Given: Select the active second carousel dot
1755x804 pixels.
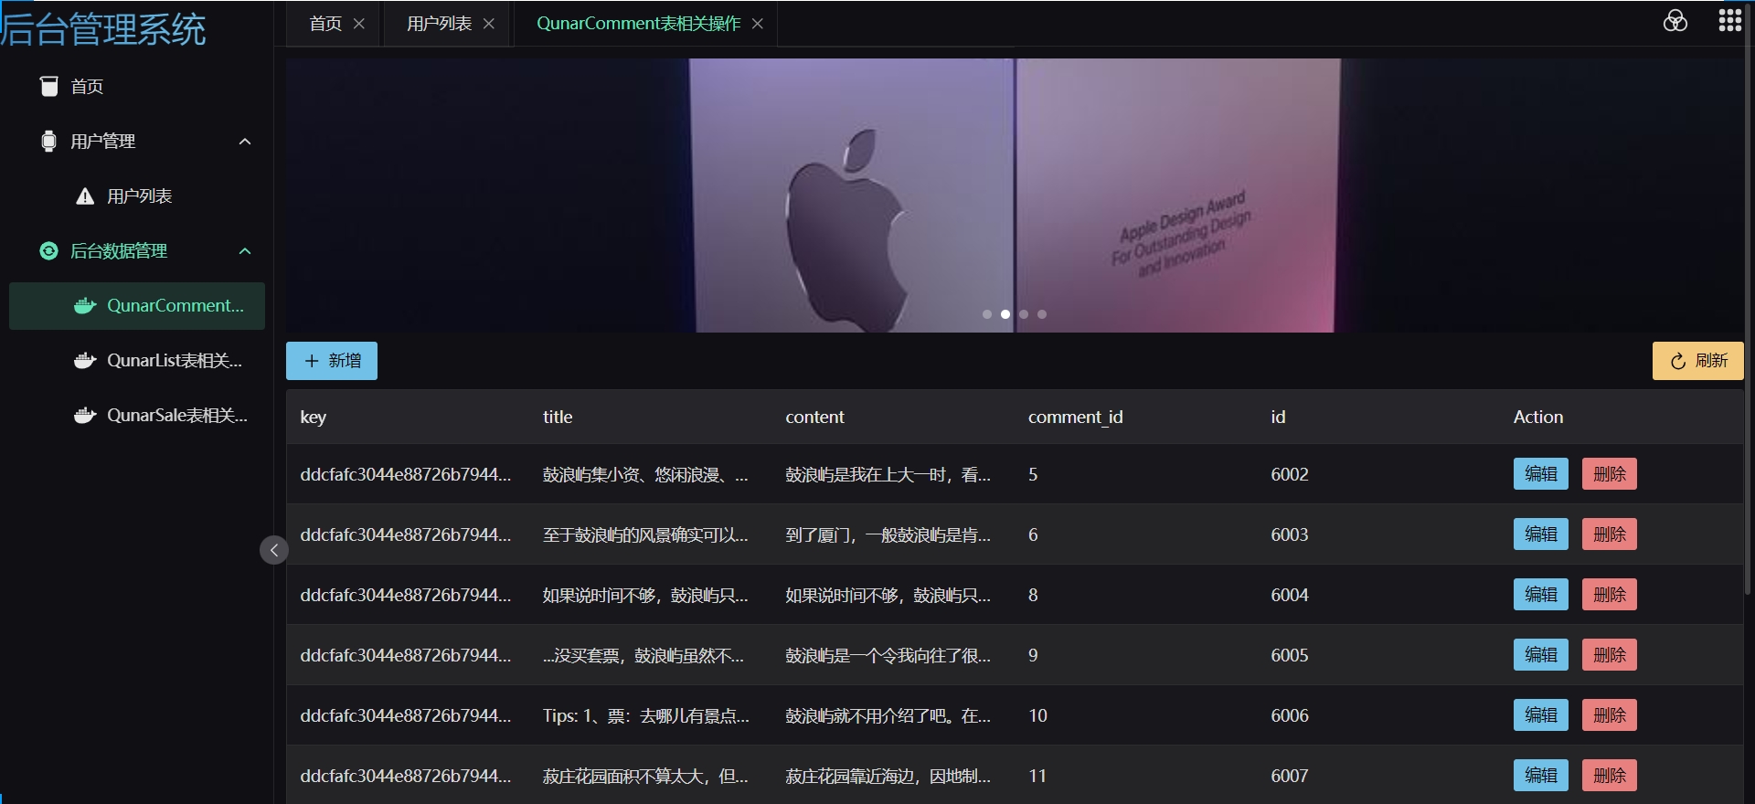Looking at the screenshot, I should (x=1005, y=314).
